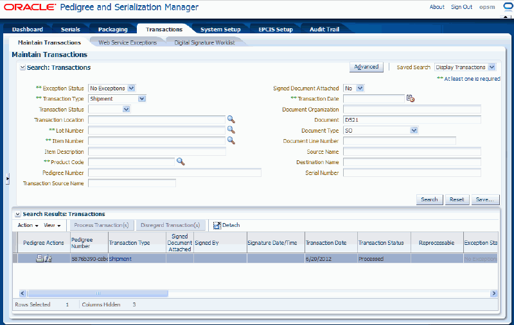Open the View menu
Screen dimensions: 514x325
(x=52, y=225)
